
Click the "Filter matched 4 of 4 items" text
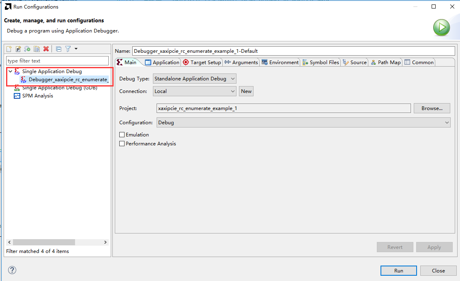(x=38, y=251)
